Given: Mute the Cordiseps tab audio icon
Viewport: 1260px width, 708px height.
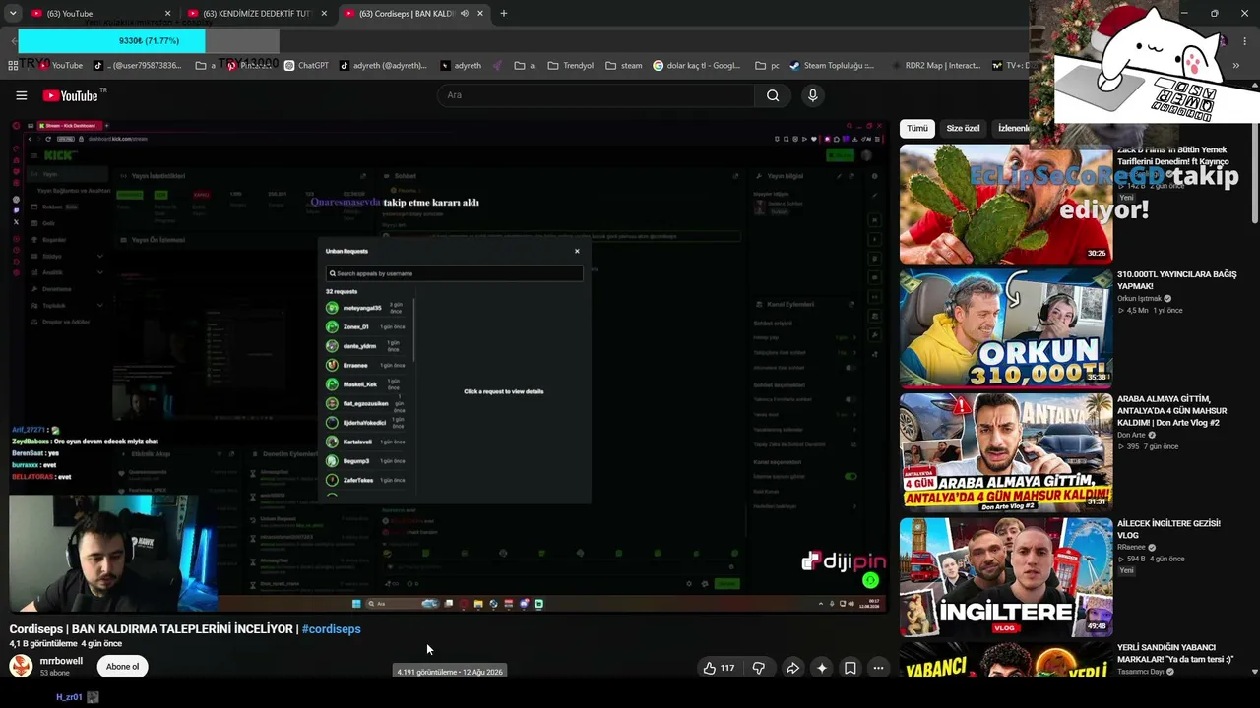Looking at the screenshot, I should [x=464, y=14].
